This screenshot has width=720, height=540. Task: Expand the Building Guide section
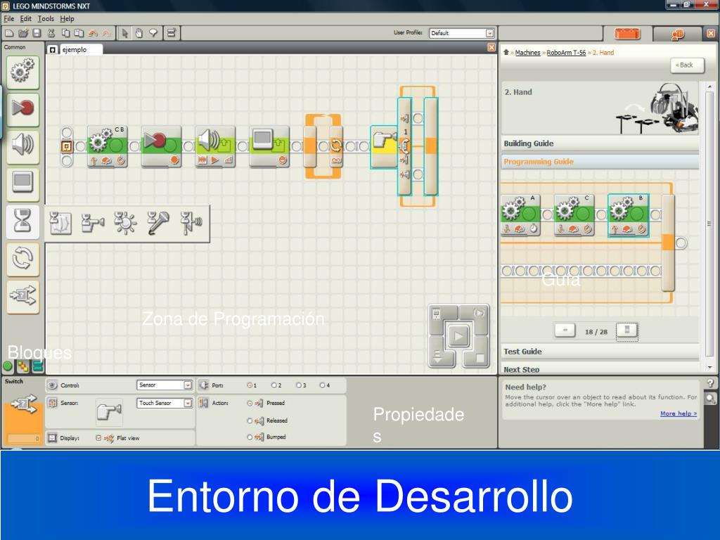click(600, 143)
